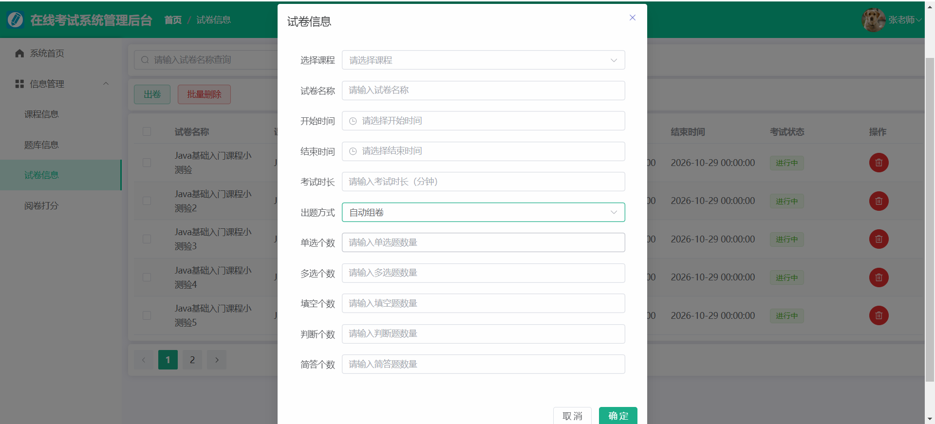Open 课程信息 in the sidebar
Image resolution: width=935 pixels, height=424 pixels.
(x=41, y=114)
